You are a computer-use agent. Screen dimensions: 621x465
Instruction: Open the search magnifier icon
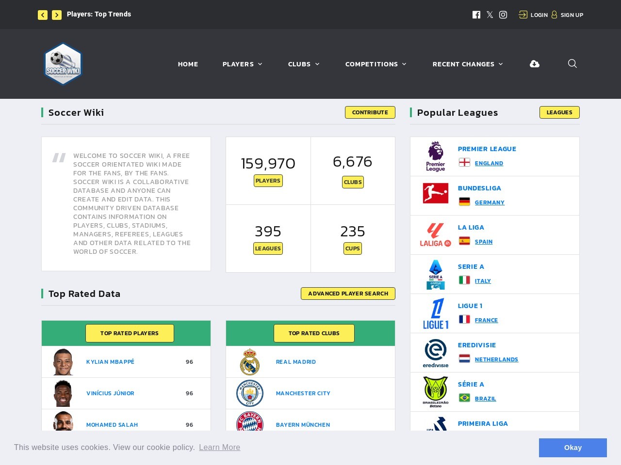pos(572,63)
